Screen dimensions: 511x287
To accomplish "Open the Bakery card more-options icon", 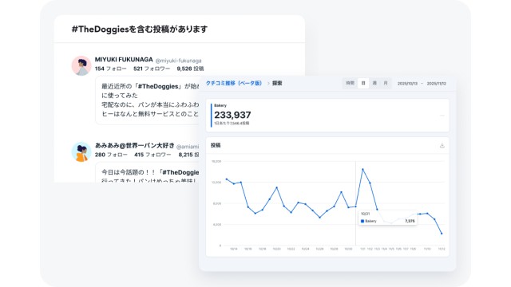I will [442, 116].
